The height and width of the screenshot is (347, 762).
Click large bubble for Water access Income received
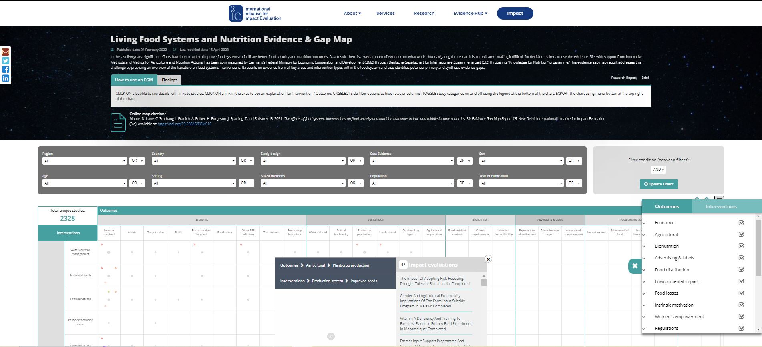(109, 252)
